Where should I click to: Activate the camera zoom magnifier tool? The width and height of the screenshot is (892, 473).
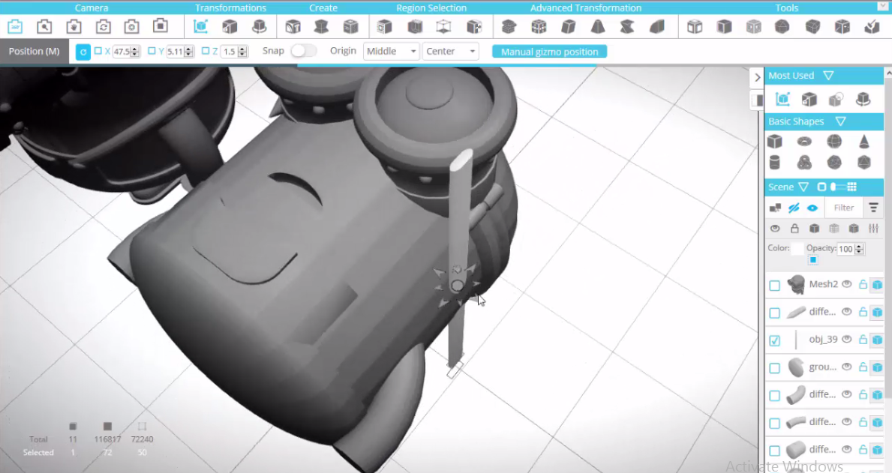(44, 27)
